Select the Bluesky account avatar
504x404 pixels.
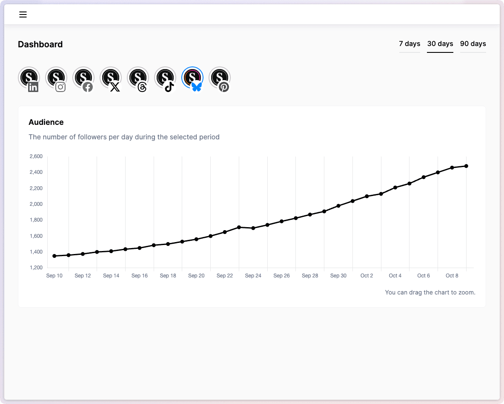pos(192,78)
